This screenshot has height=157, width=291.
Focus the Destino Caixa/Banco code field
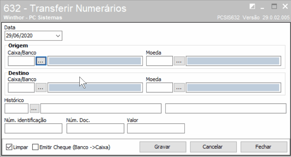coord(21,88)
